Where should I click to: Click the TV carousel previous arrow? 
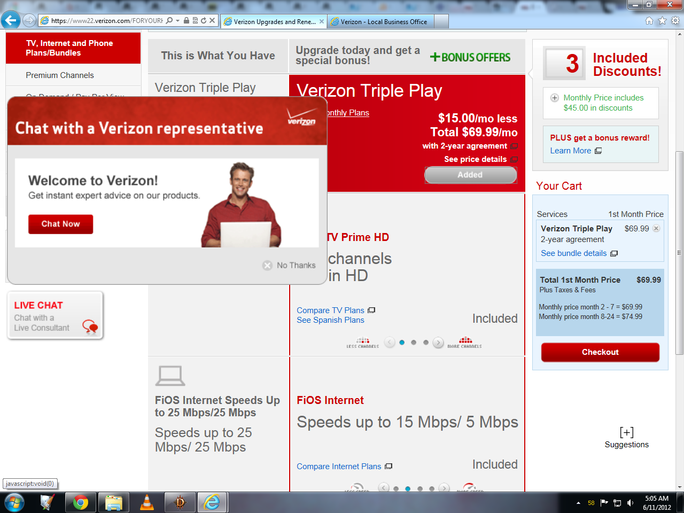(390, 343)
